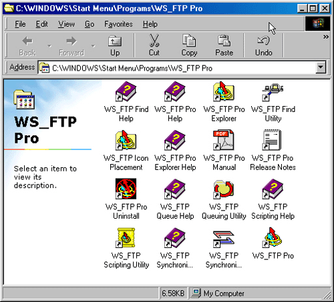Click the Forward toolbar button
The height and width of the screenshot is (302, 334).
point(71,46)
